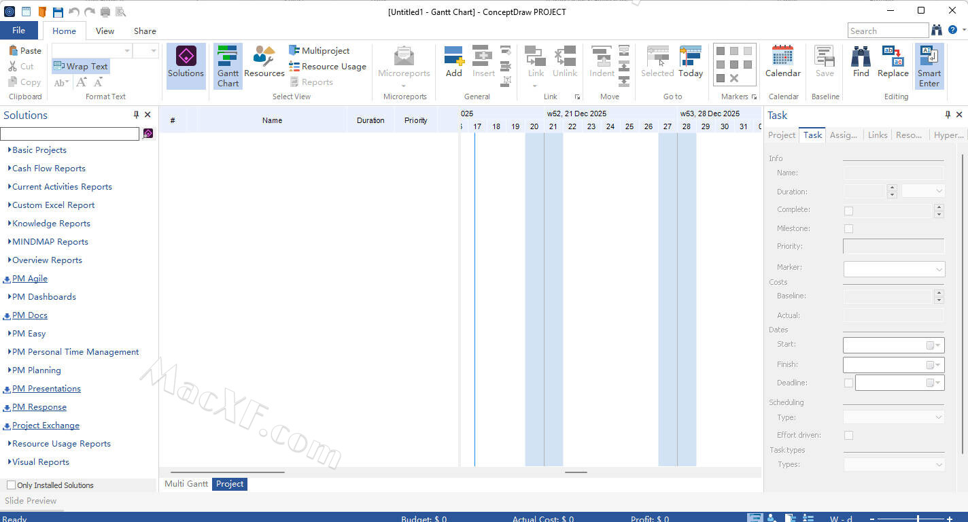Screen dimensions: 968x522
Task: Toggle the Effort driven checkbox
Action: (x=848, y=436)
